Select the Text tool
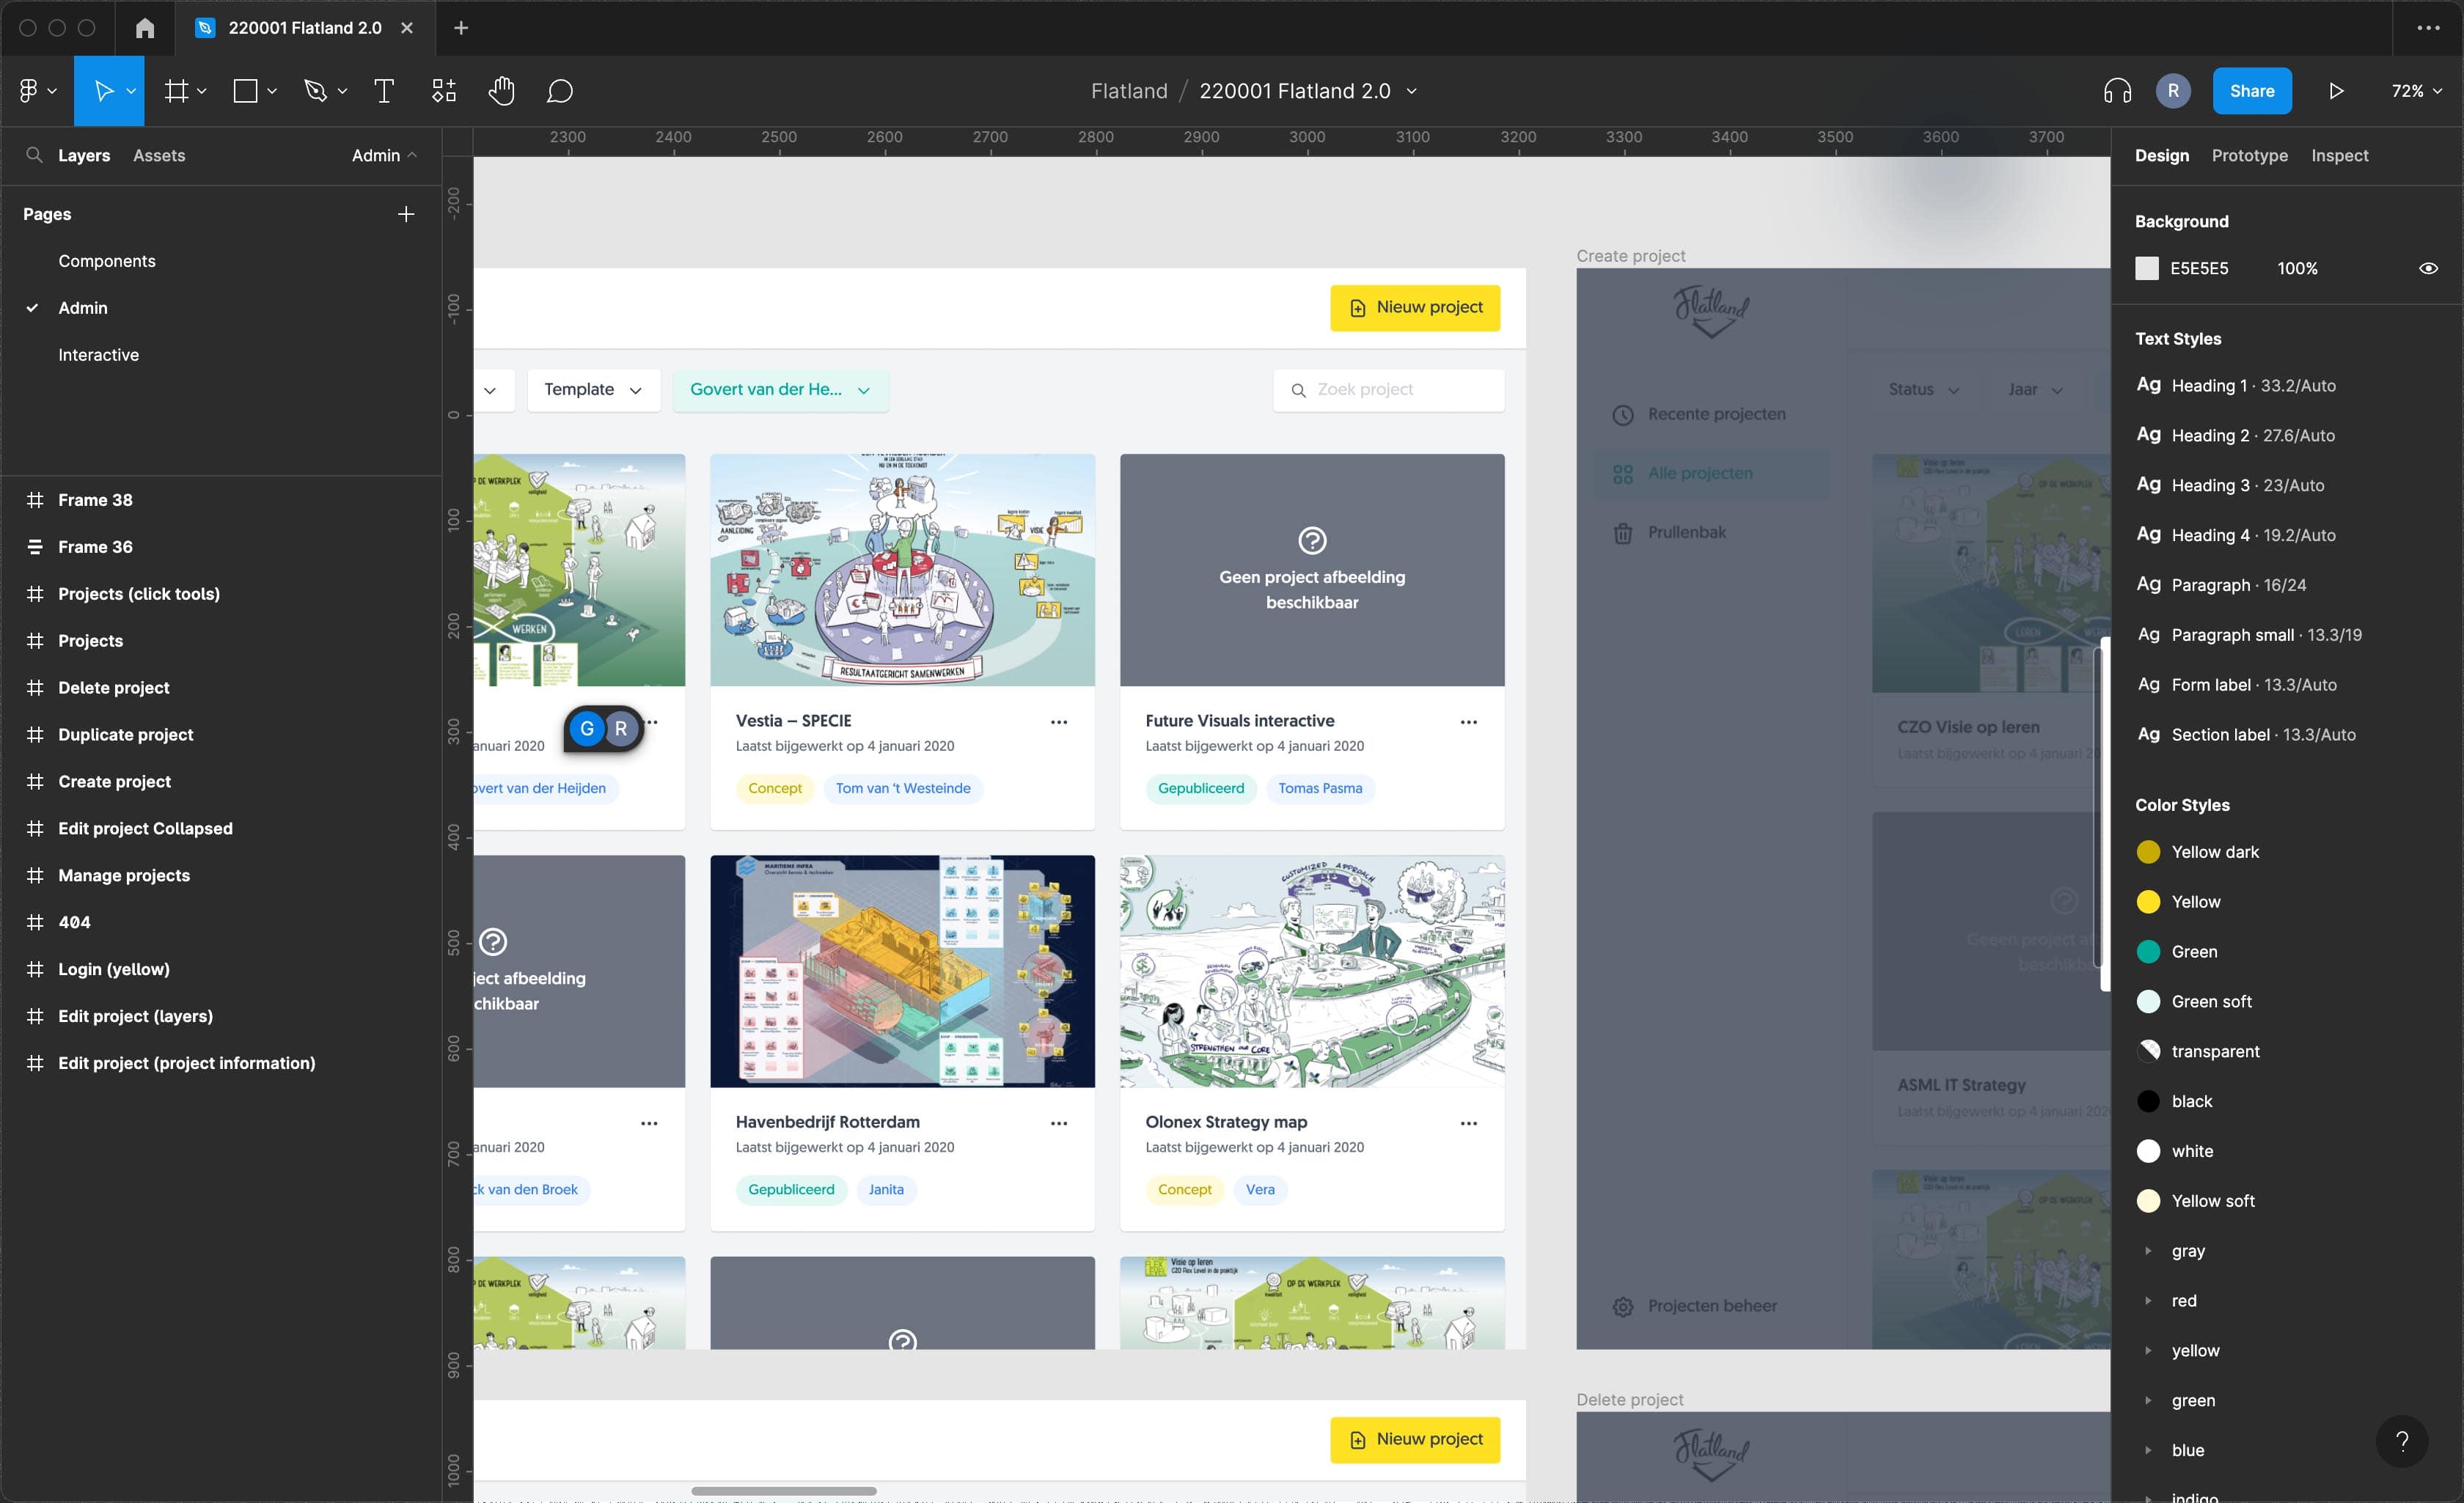Screen dimensions: 2464x1503 384,90
